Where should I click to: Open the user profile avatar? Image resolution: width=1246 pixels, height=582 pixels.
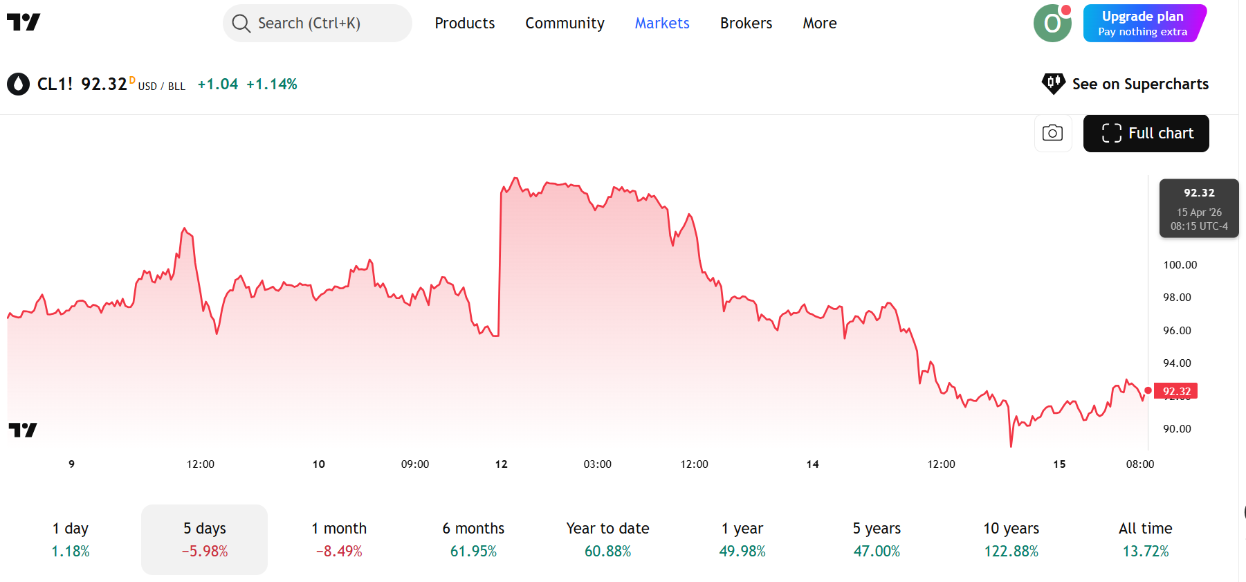coord(1052,24)
